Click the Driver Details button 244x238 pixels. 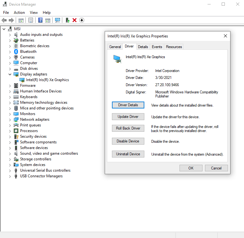[128, 105]
